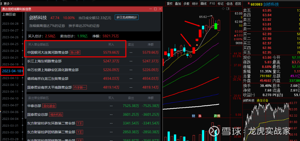Select date 2023-04-10 in 上榜历史
300x141 pixels.
pyautogui.click(x=10, y=98)
